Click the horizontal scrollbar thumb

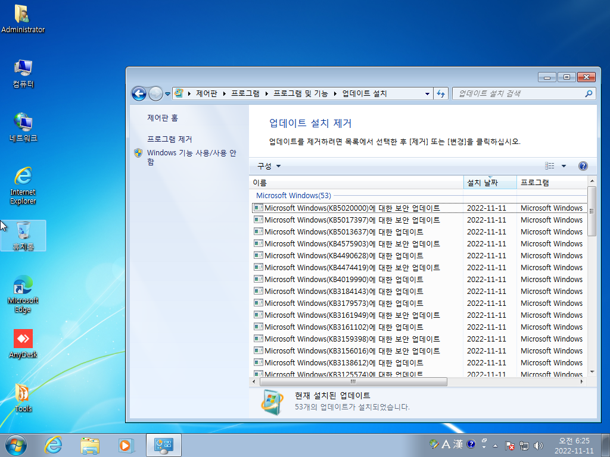click(x=353, y=381)
